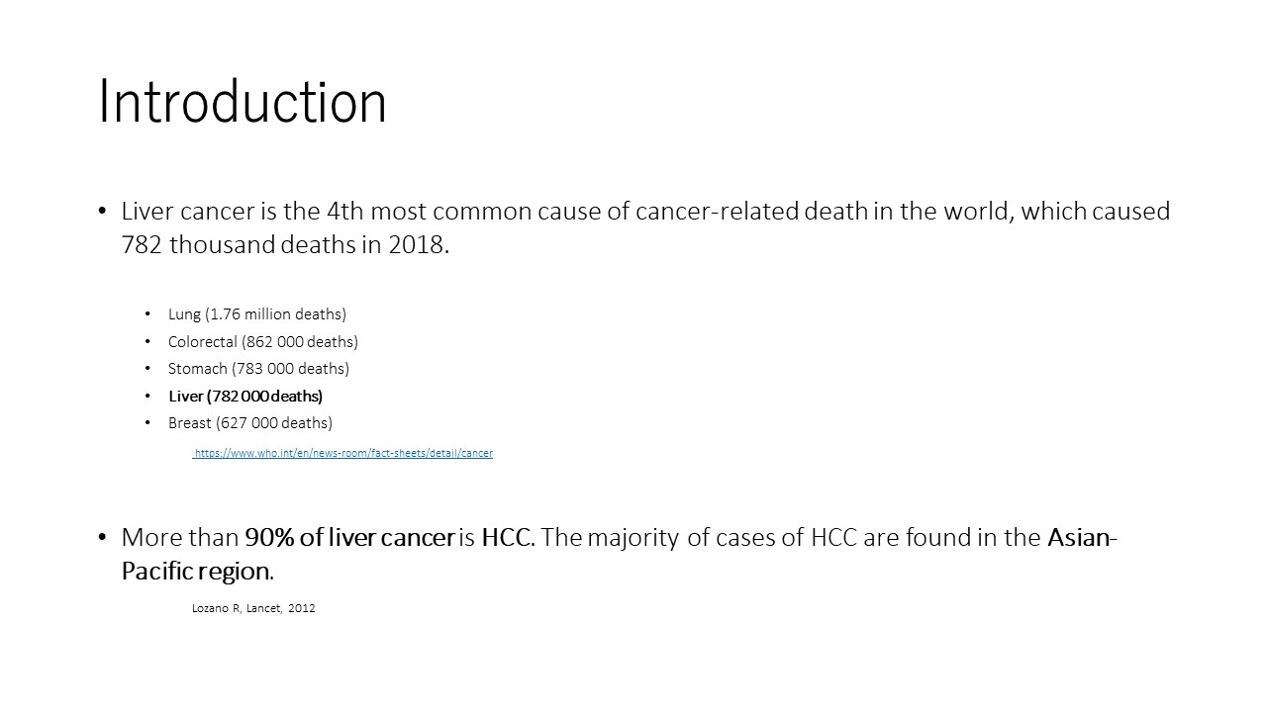The image size is (1267, 712).
Task: Open the WHO cancer fact-sheet hyperlink
Action: point(343,453)
